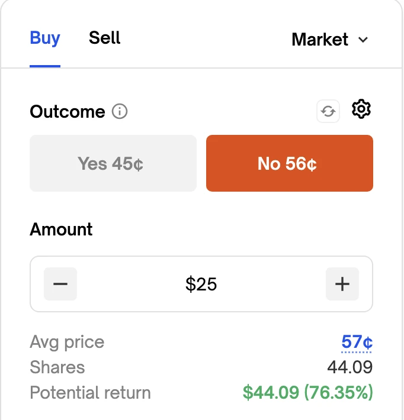Increase the amount with the plus button
Image resolution: width=404 pixels, height=420 pixels.
[342, 284]
